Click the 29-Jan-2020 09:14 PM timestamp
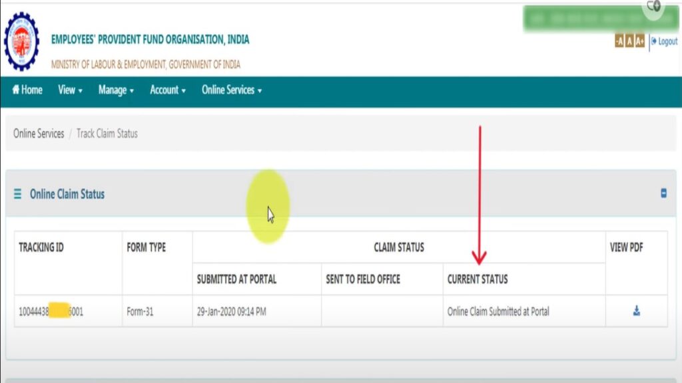This screenshot has height=383, width=682. [231, 311]
